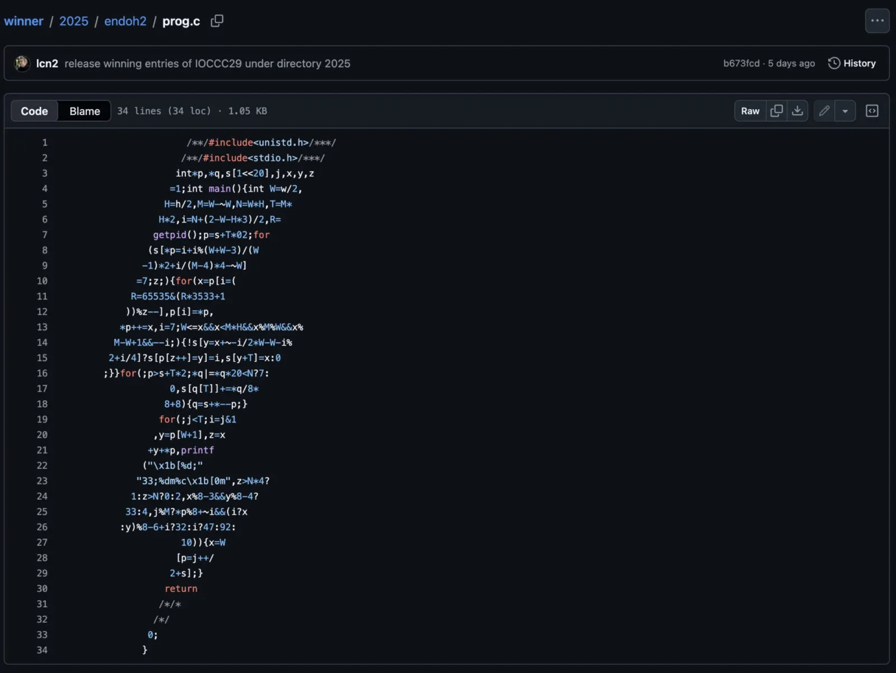Viewport: 896px width, 673px height.
Task: Click the #include<unistd.h> code line
Action: click(261, 143)
